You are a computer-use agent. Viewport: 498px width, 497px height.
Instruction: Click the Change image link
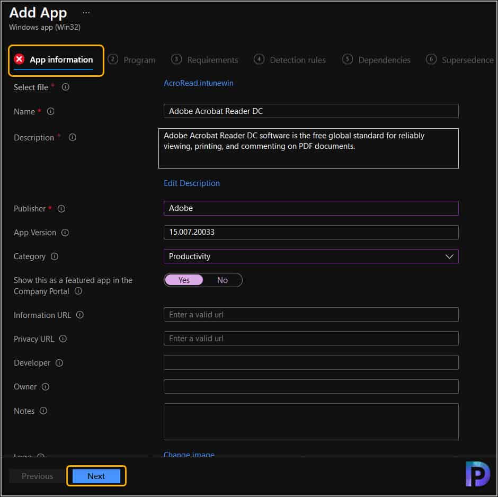[189, 454]
